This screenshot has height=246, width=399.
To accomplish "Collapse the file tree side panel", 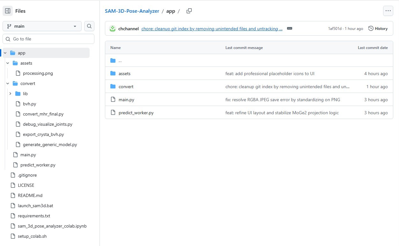I will [x=8, y=11].
